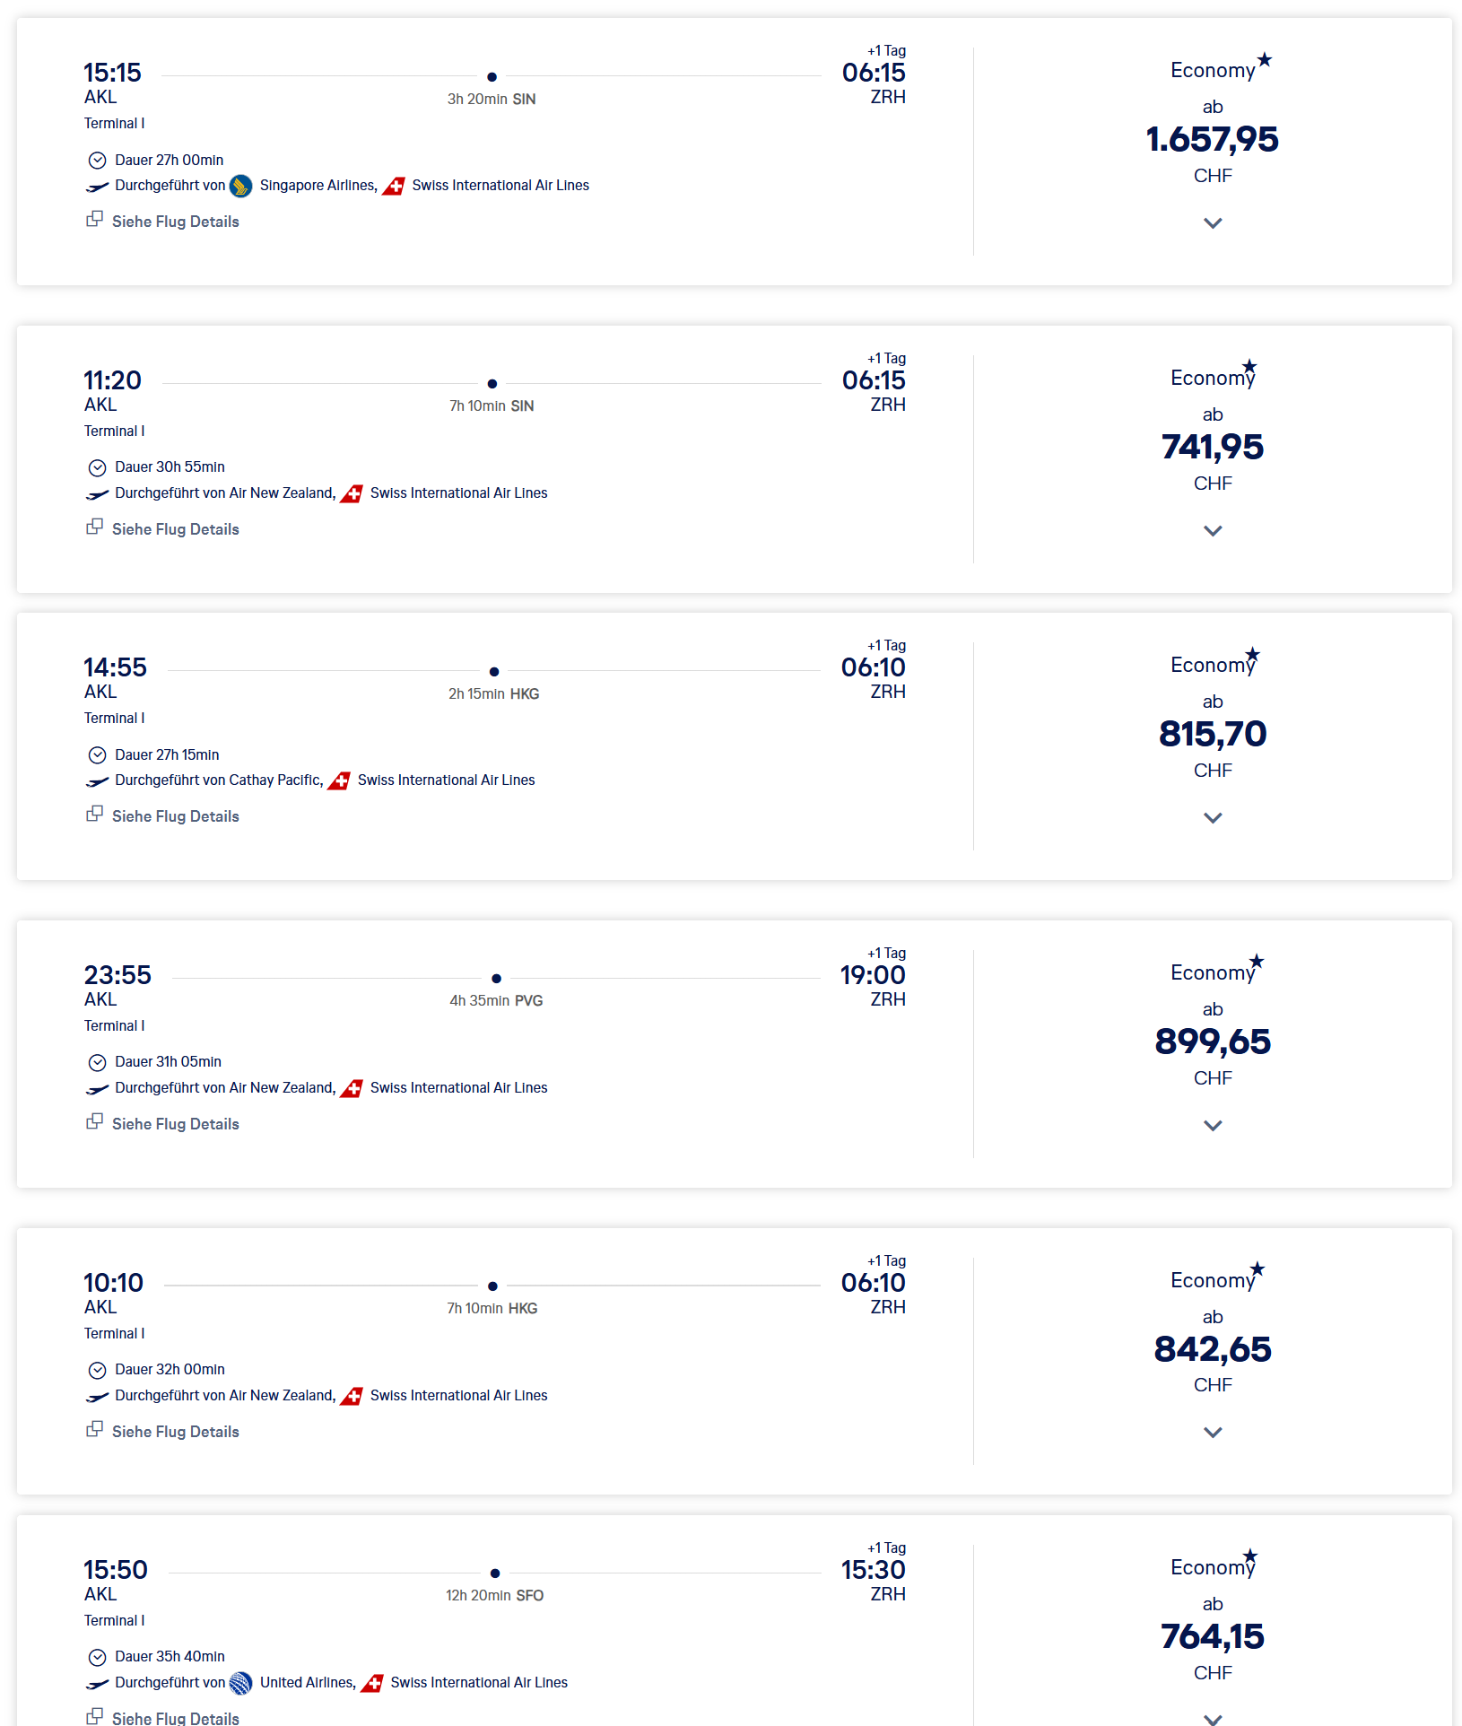The image size is (1462, 1726).
Task: Select the 764,15 CHF price
Action: (1212, 1637)
